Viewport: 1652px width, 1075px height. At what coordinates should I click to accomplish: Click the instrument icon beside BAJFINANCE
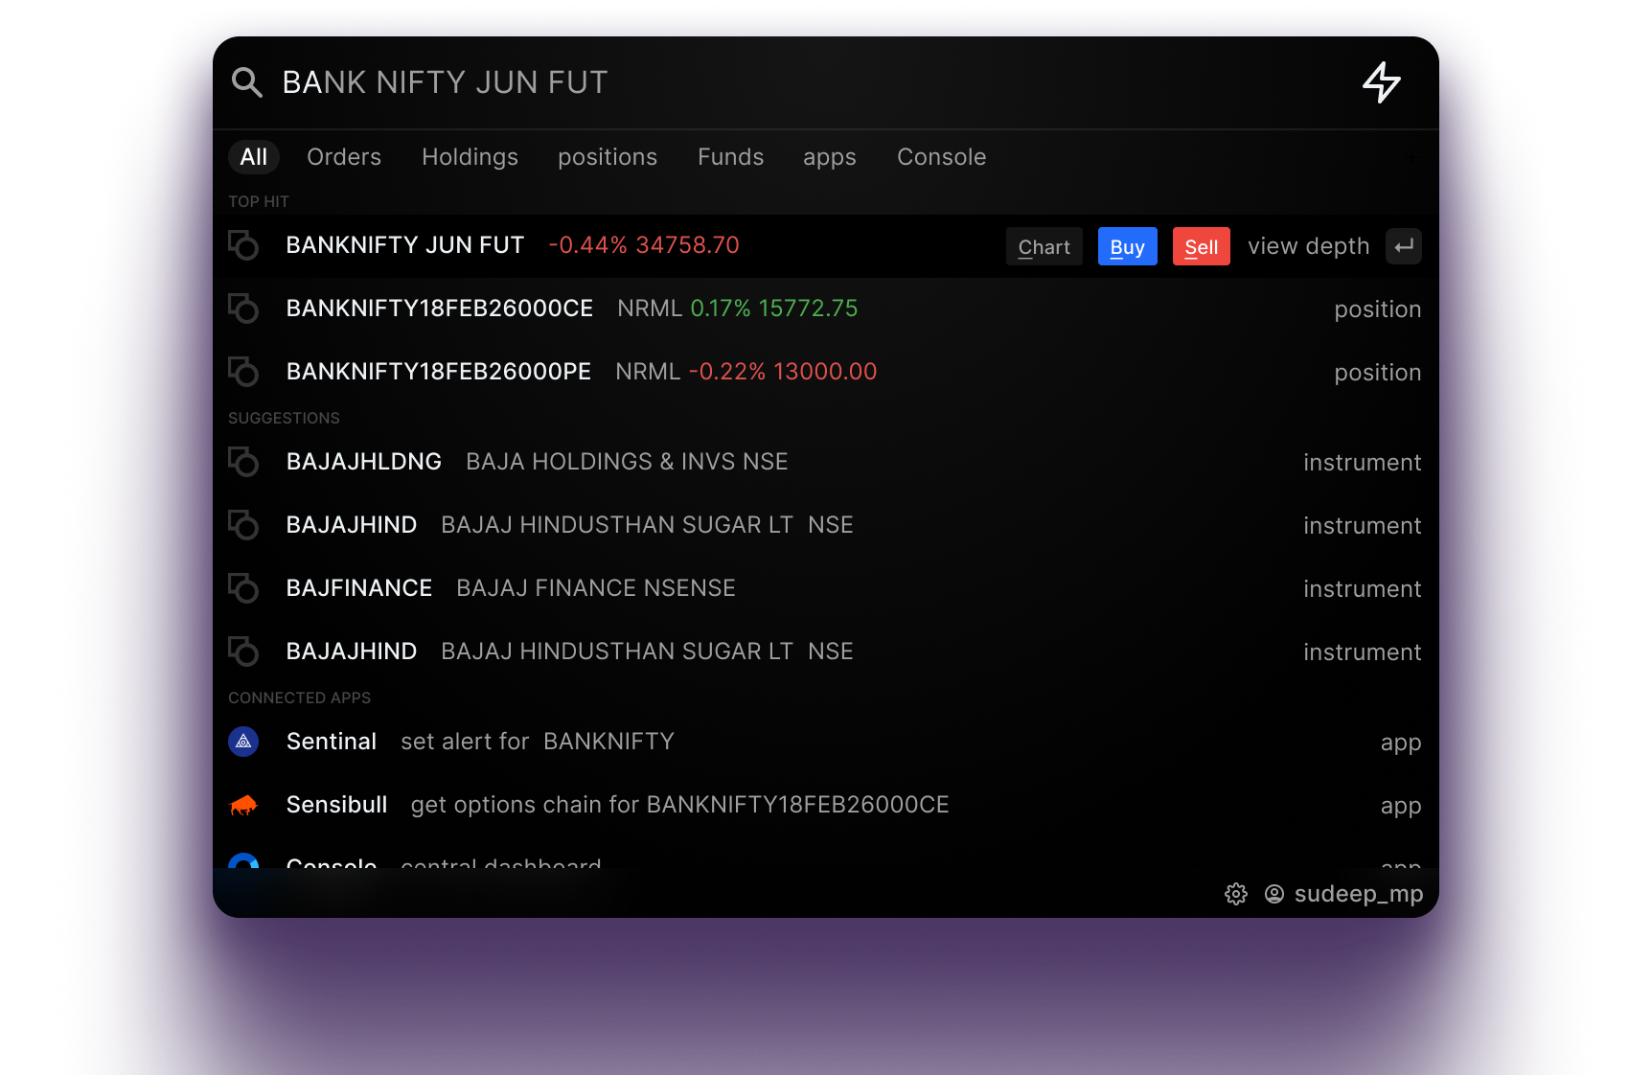coord(244,587)
